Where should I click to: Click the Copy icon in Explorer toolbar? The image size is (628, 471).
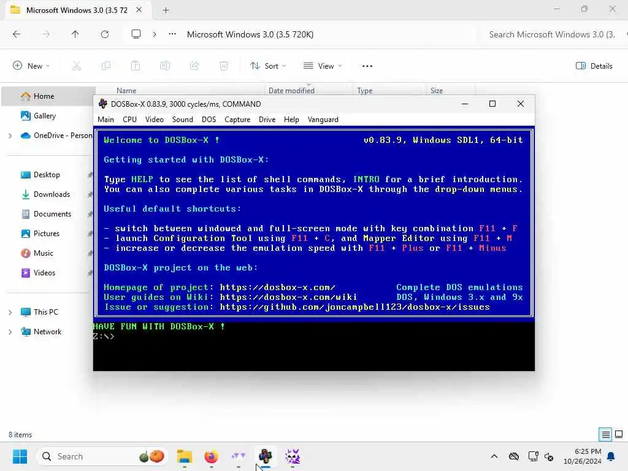tap(106, 66)
